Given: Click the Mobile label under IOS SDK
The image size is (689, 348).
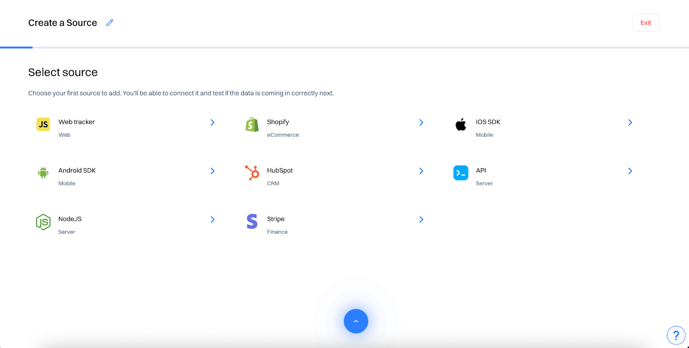Looking at the screenshot, I should pyautogui.click(x=484, y=135).
